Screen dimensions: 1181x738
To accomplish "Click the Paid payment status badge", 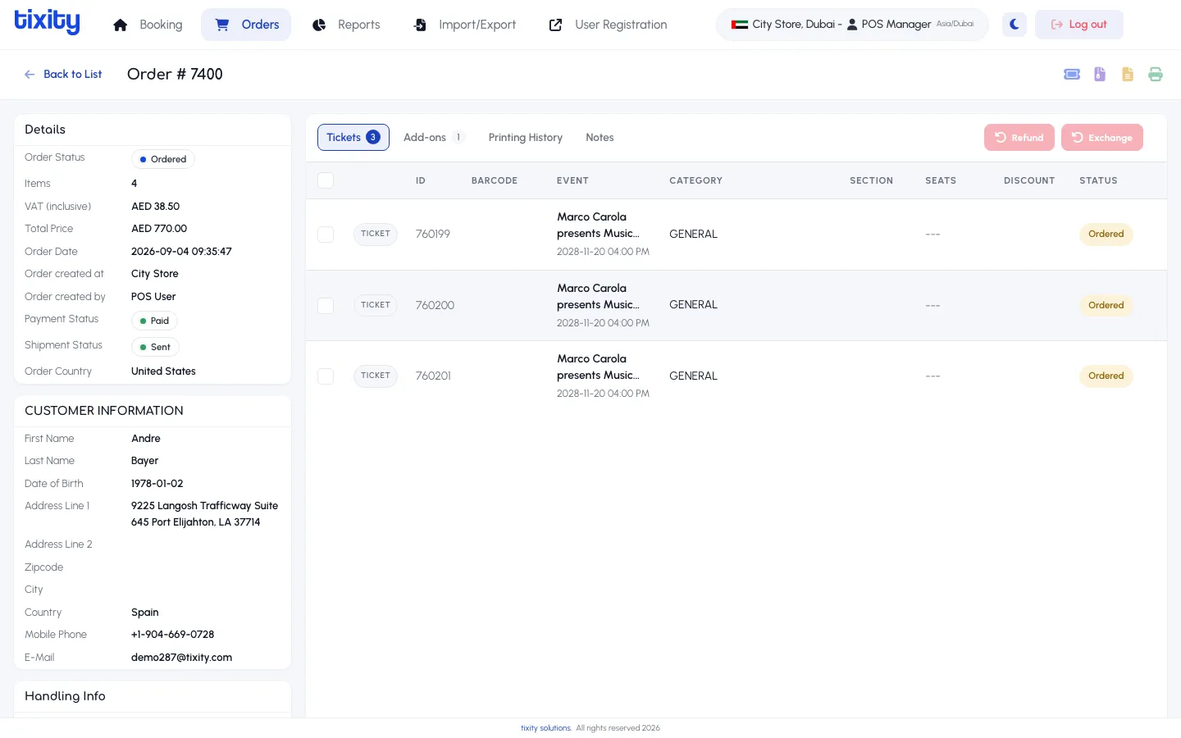I will tap(155, 321).
